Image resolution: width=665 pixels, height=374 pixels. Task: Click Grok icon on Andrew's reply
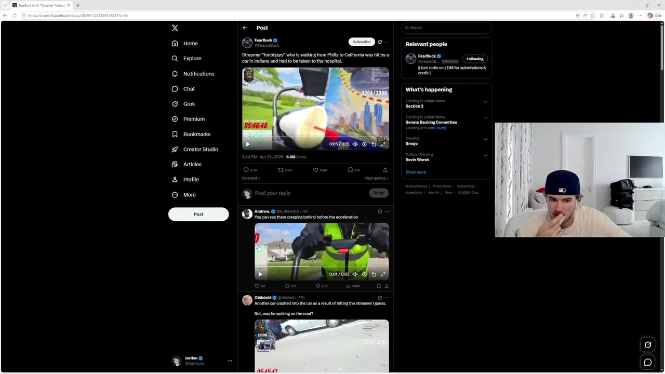[379, 211]
